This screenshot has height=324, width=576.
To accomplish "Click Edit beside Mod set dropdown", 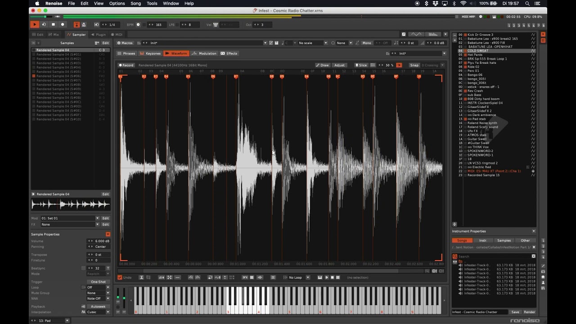I will [x=105, y=218].
